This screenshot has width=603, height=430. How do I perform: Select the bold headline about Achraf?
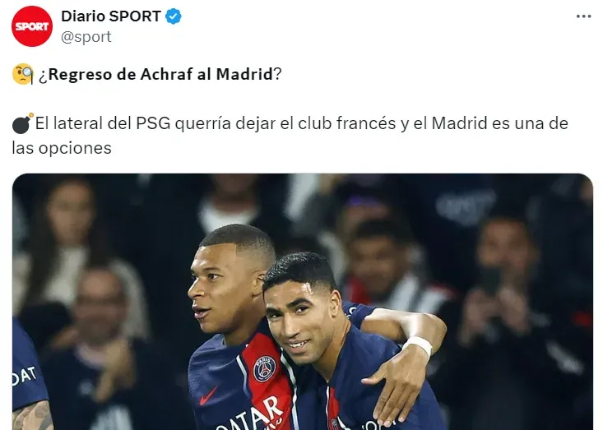[160, 74]
